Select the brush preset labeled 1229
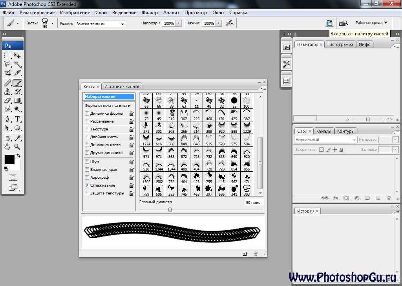Screen dimensions: 402x286 click(247, 127)
